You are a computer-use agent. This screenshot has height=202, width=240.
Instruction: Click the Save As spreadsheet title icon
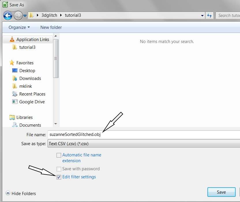pos(5,5)
